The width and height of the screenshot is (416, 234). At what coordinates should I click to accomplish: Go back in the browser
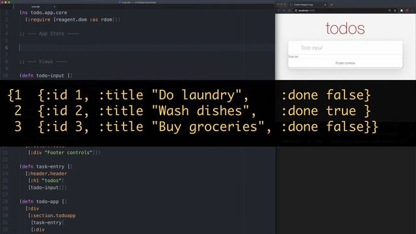click(279, 10)
